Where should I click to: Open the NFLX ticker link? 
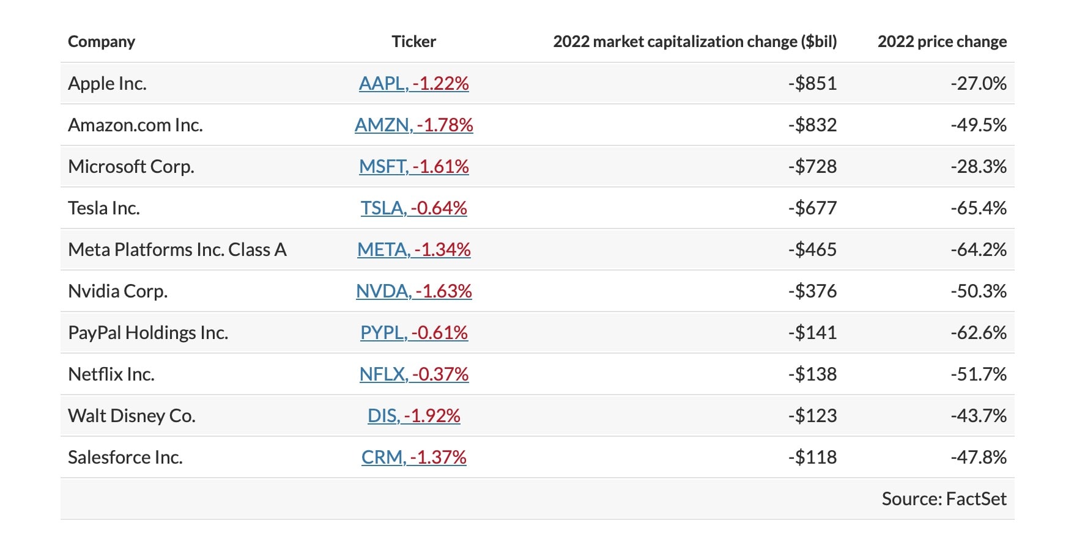[413, 374]
